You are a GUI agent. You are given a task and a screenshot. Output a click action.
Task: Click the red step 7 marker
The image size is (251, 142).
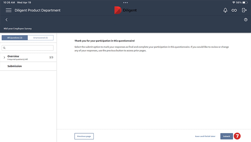click(237, 136)
